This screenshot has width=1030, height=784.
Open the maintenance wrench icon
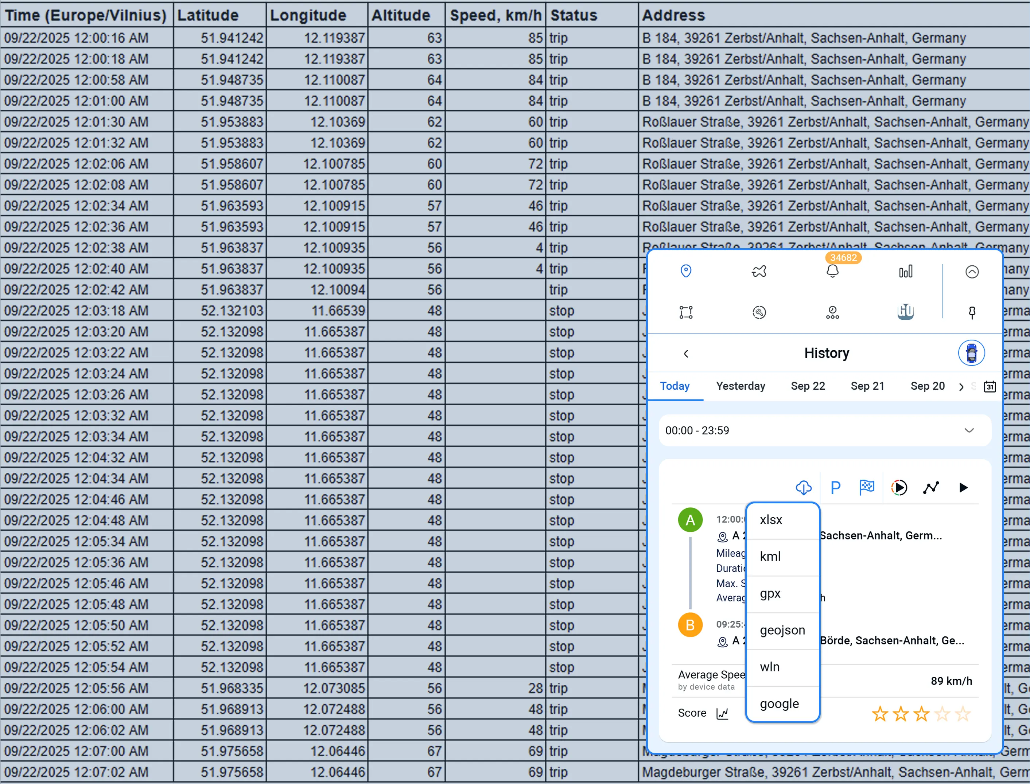759,312
